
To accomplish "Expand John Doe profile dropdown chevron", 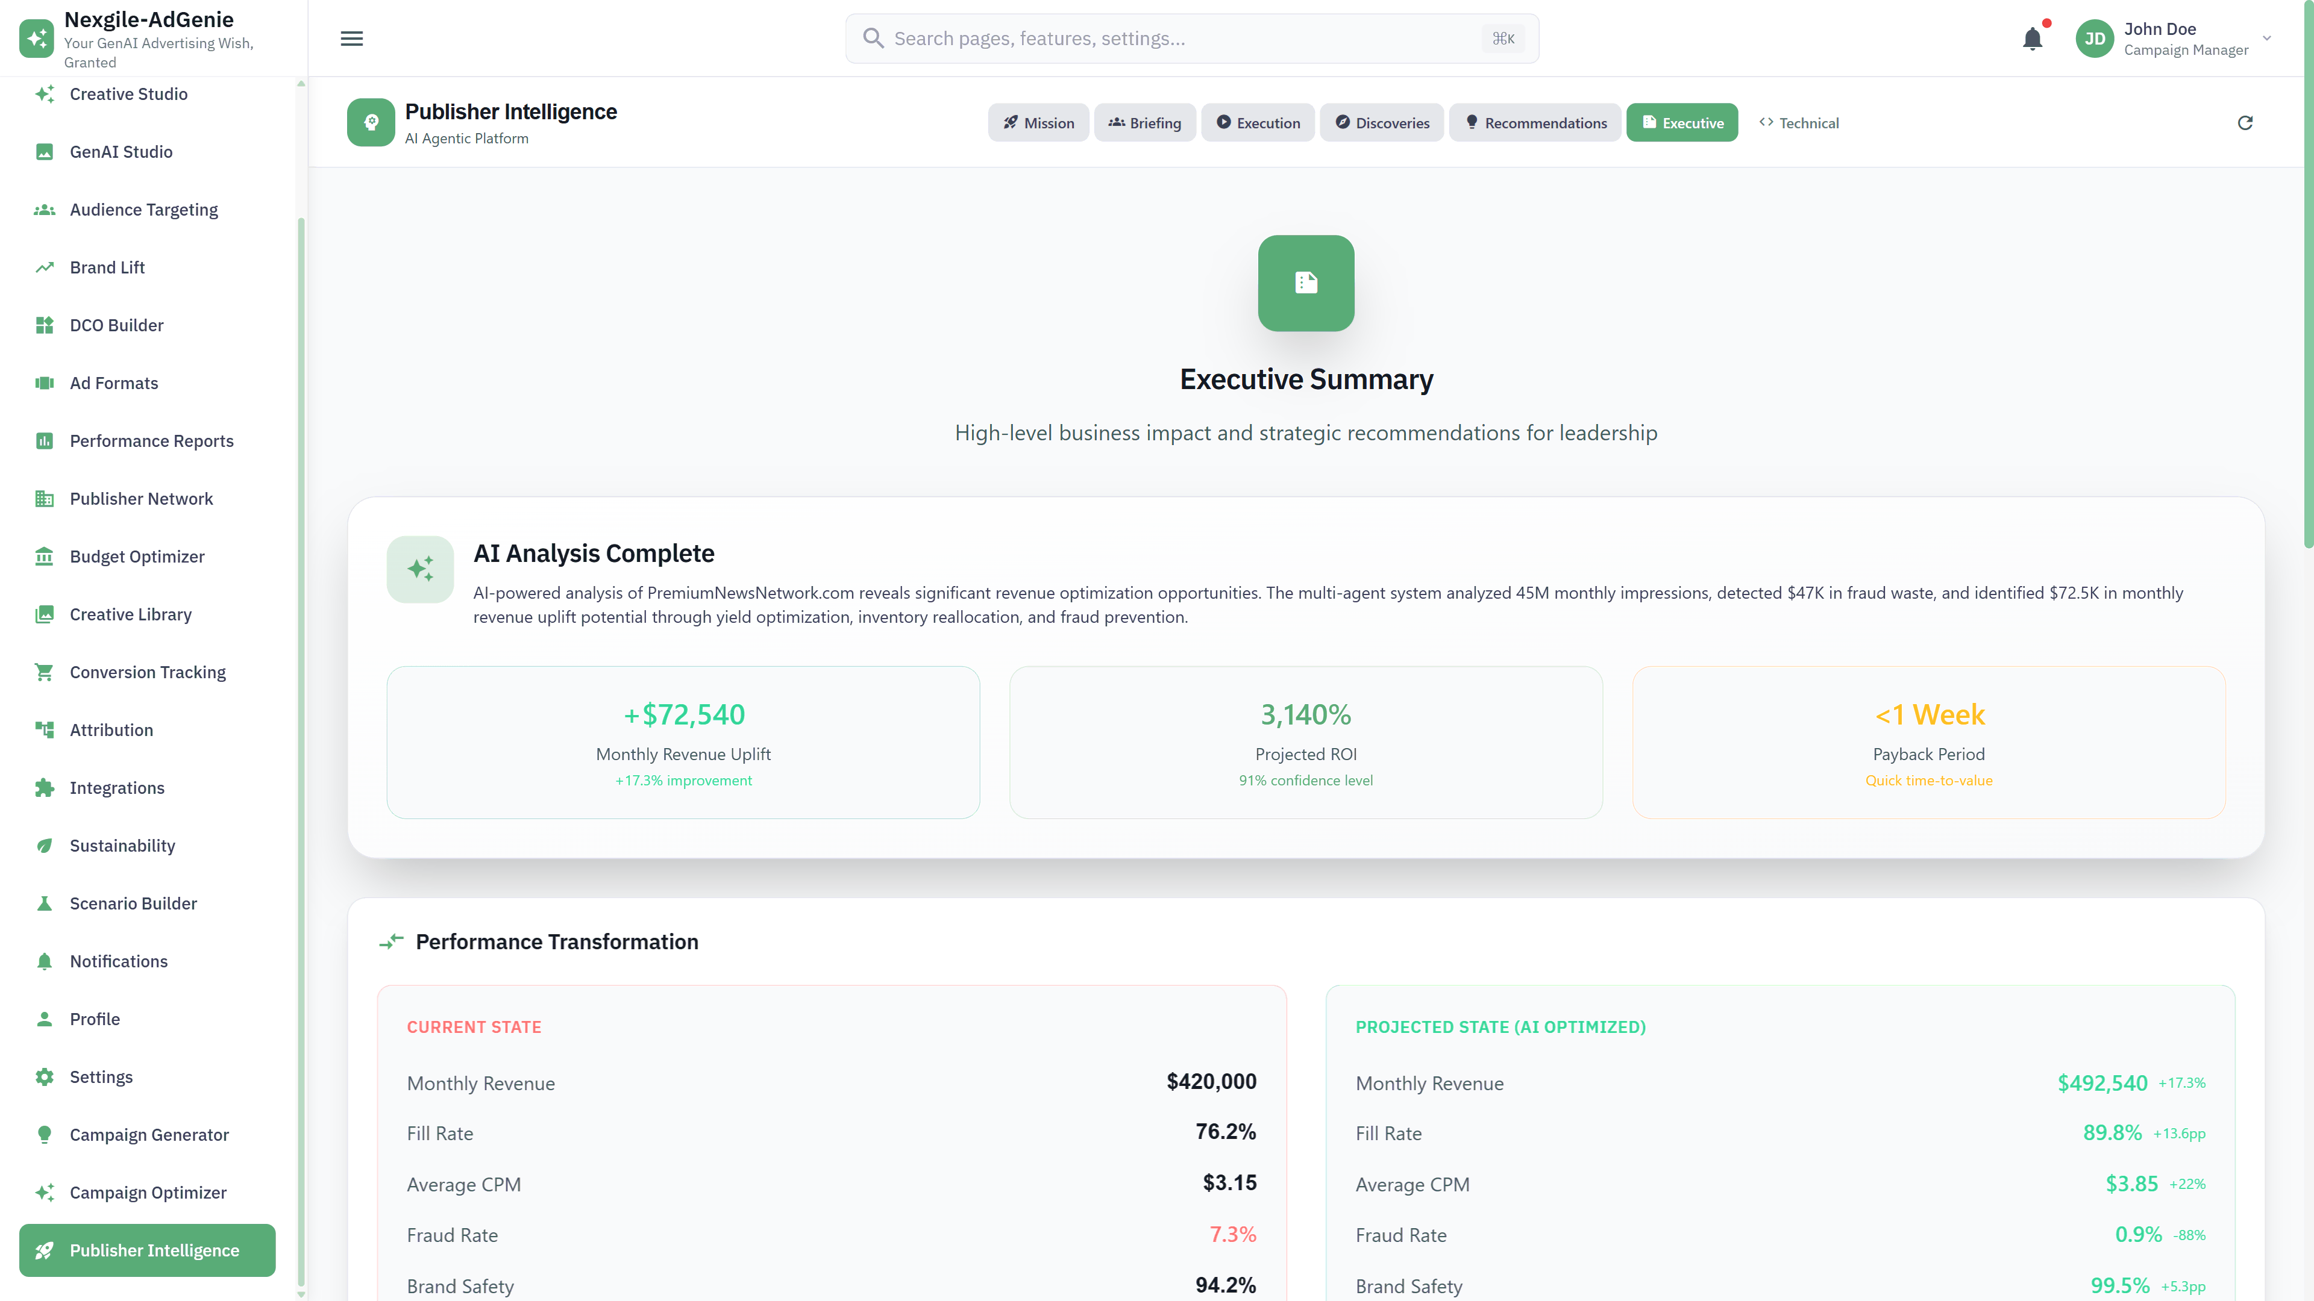I will point(2266,39).
